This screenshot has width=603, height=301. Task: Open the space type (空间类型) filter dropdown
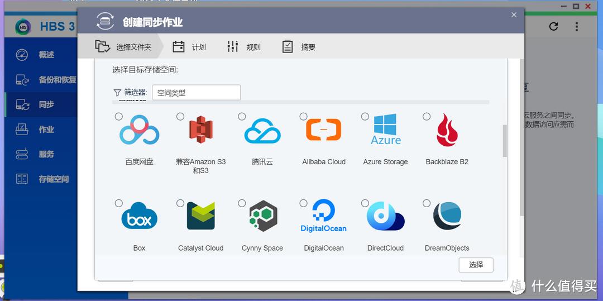(196, 93)
